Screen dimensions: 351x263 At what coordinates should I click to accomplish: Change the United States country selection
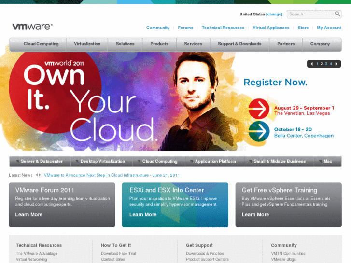point(274,14)
